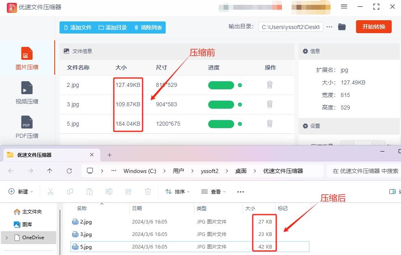Open the Explorer see-more menu with three dots

click(x=240, y=192)
